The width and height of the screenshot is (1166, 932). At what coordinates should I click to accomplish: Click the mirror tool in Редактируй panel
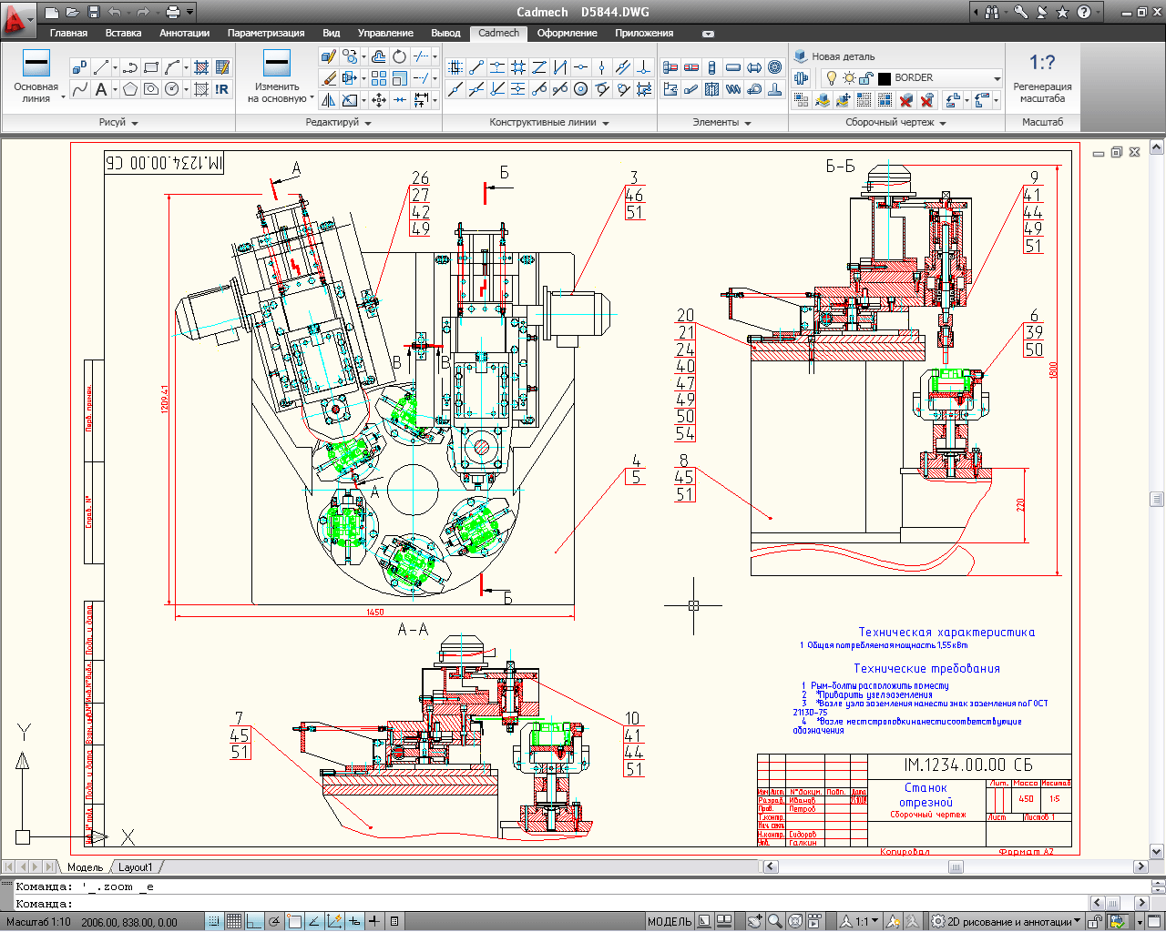pos(329,100)
